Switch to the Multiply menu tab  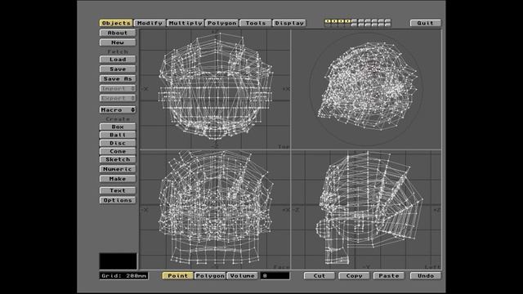pos(186,23)
